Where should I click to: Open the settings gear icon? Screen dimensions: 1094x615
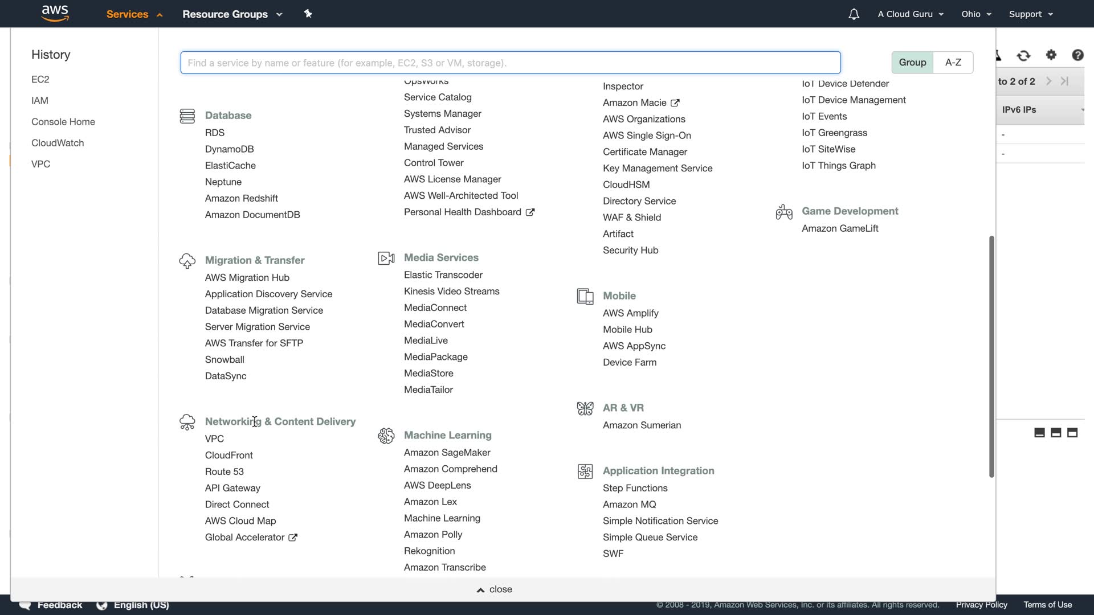point(1051,55)
